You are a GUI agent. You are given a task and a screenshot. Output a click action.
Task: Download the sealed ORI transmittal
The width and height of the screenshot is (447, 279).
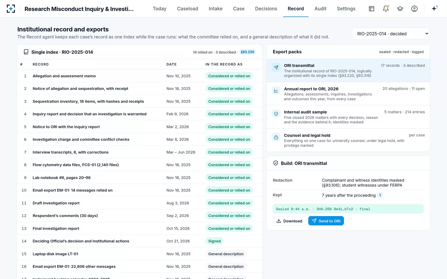(289, 221)
